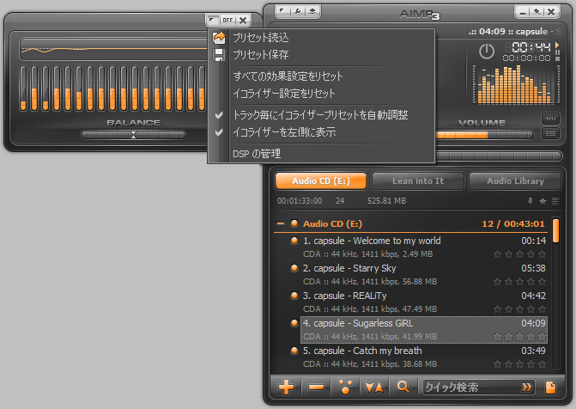Toggle イコライザーを左側に表示 option
This screenshot has width=576, height=409.
(321, 132)
